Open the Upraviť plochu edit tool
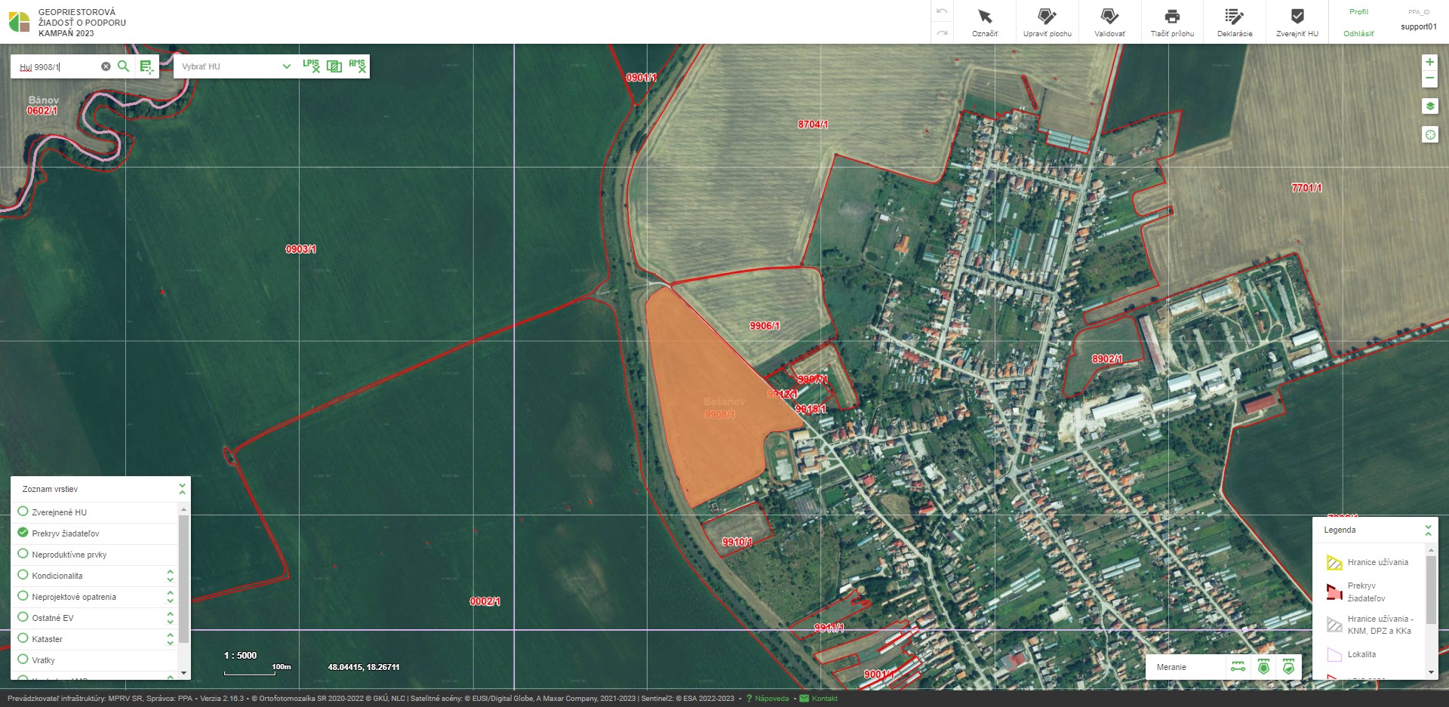The width and height of the screenshot is (1449, 707). point(1047,22)
